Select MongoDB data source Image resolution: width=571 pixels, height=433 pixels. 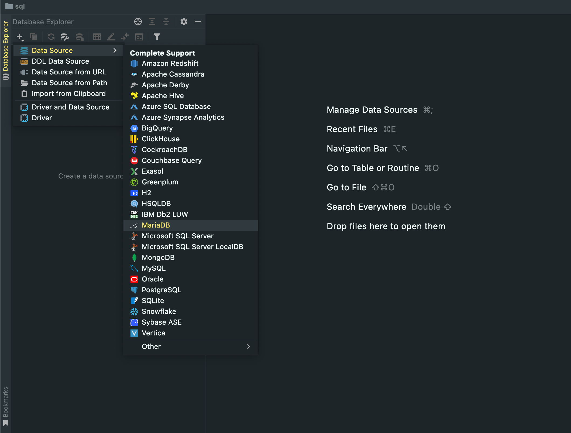coord(190,257)
